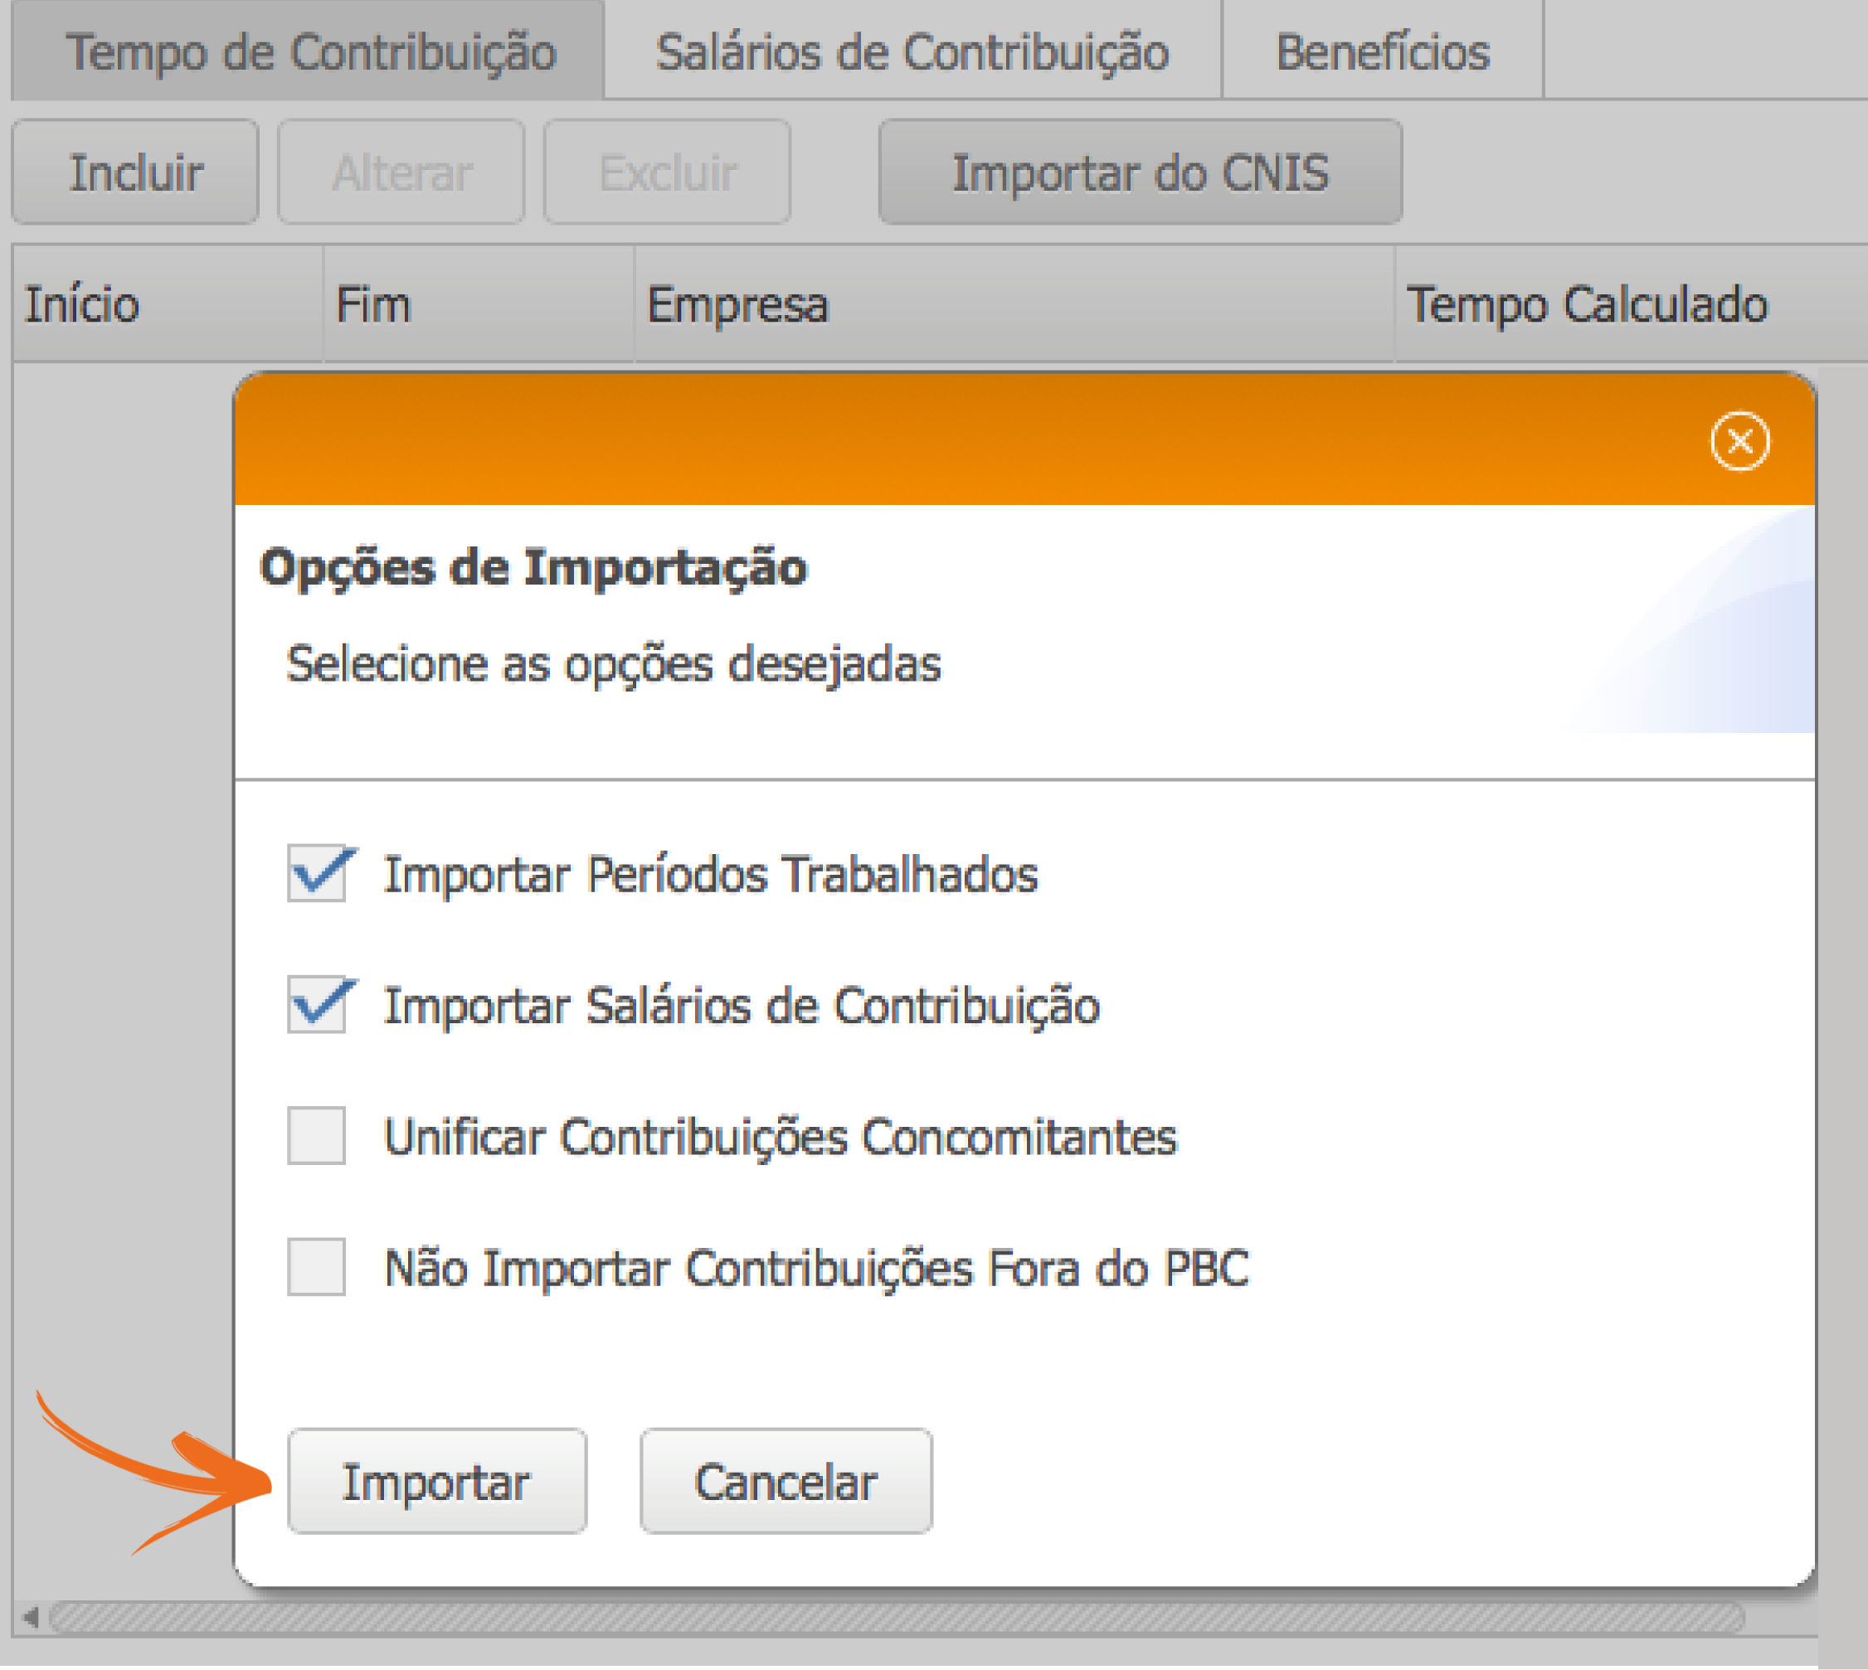This screenshot has height=1670, width=1868.
Task: Click the Incluir button
Action: pos(136,172)
